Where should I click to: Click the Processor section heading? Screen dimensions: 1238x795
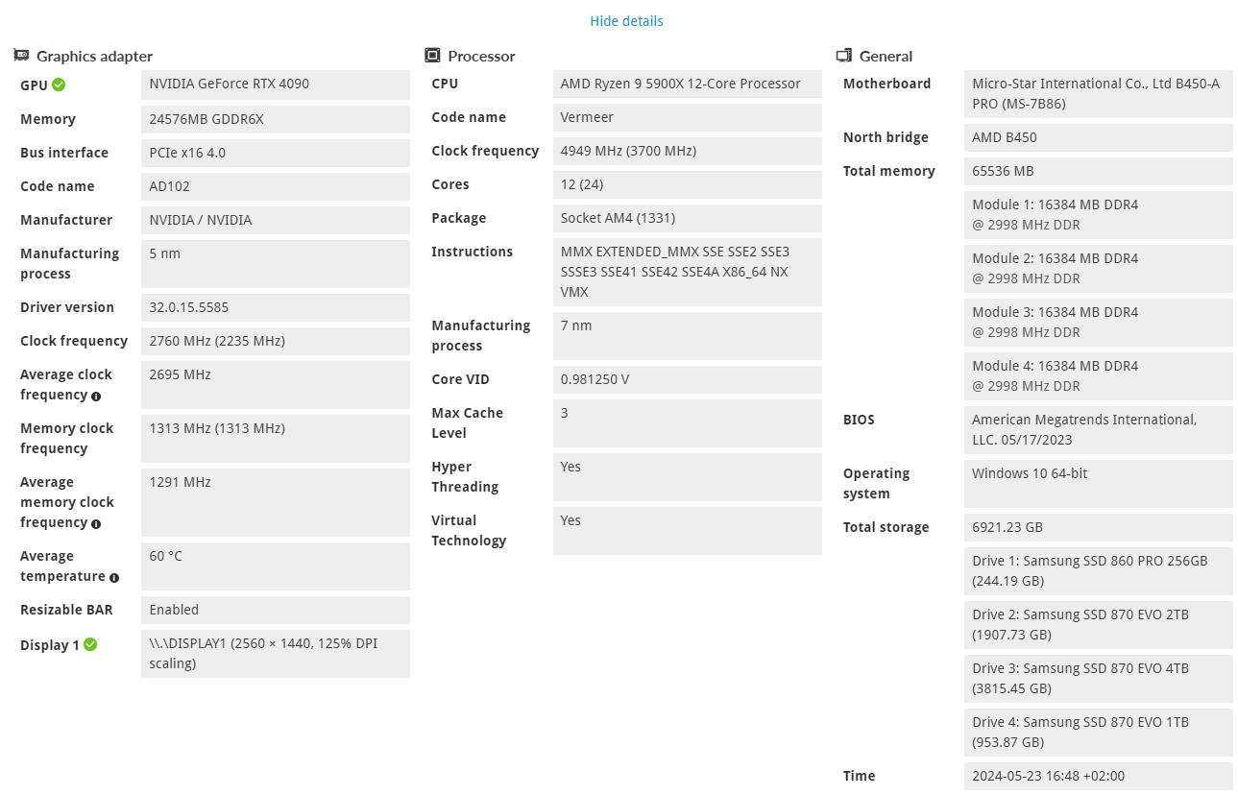481,56
